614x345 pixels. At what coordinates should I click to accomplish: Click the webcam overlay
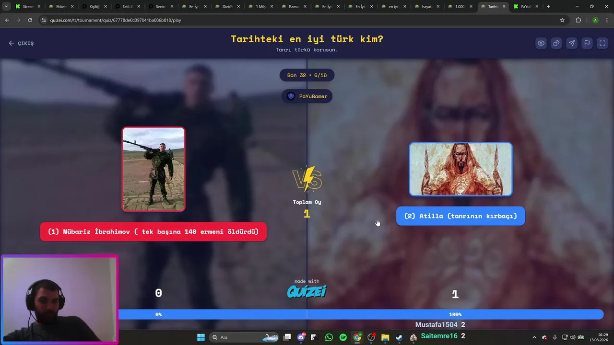point(59,299)
